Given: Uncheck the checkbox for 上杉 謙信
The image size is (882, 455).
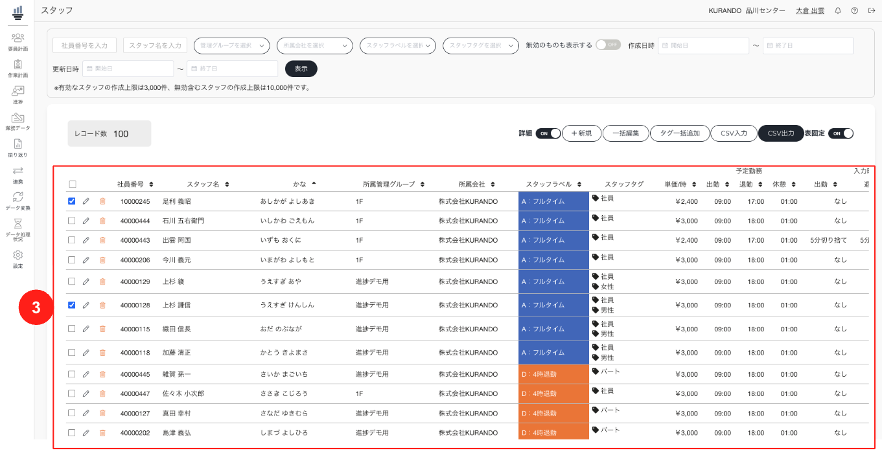Looking at the screenshot, I should [x=72, y=305].
